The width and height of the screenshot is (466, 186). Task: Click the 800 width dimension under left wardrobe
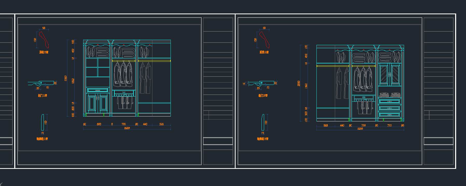click(x=99, y=124)
